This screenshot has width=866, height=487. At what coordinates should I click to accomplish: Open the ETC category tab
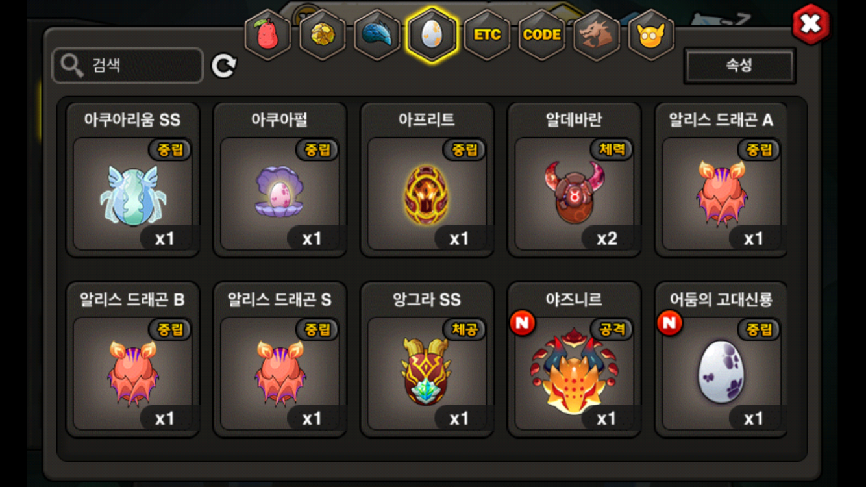pyautogui.click(x=487, y=35)
